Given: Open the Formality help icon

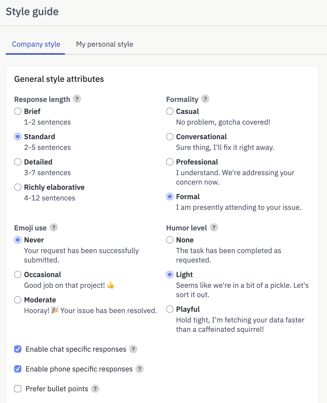Looking at the screenshot, I should pos(205,99).
